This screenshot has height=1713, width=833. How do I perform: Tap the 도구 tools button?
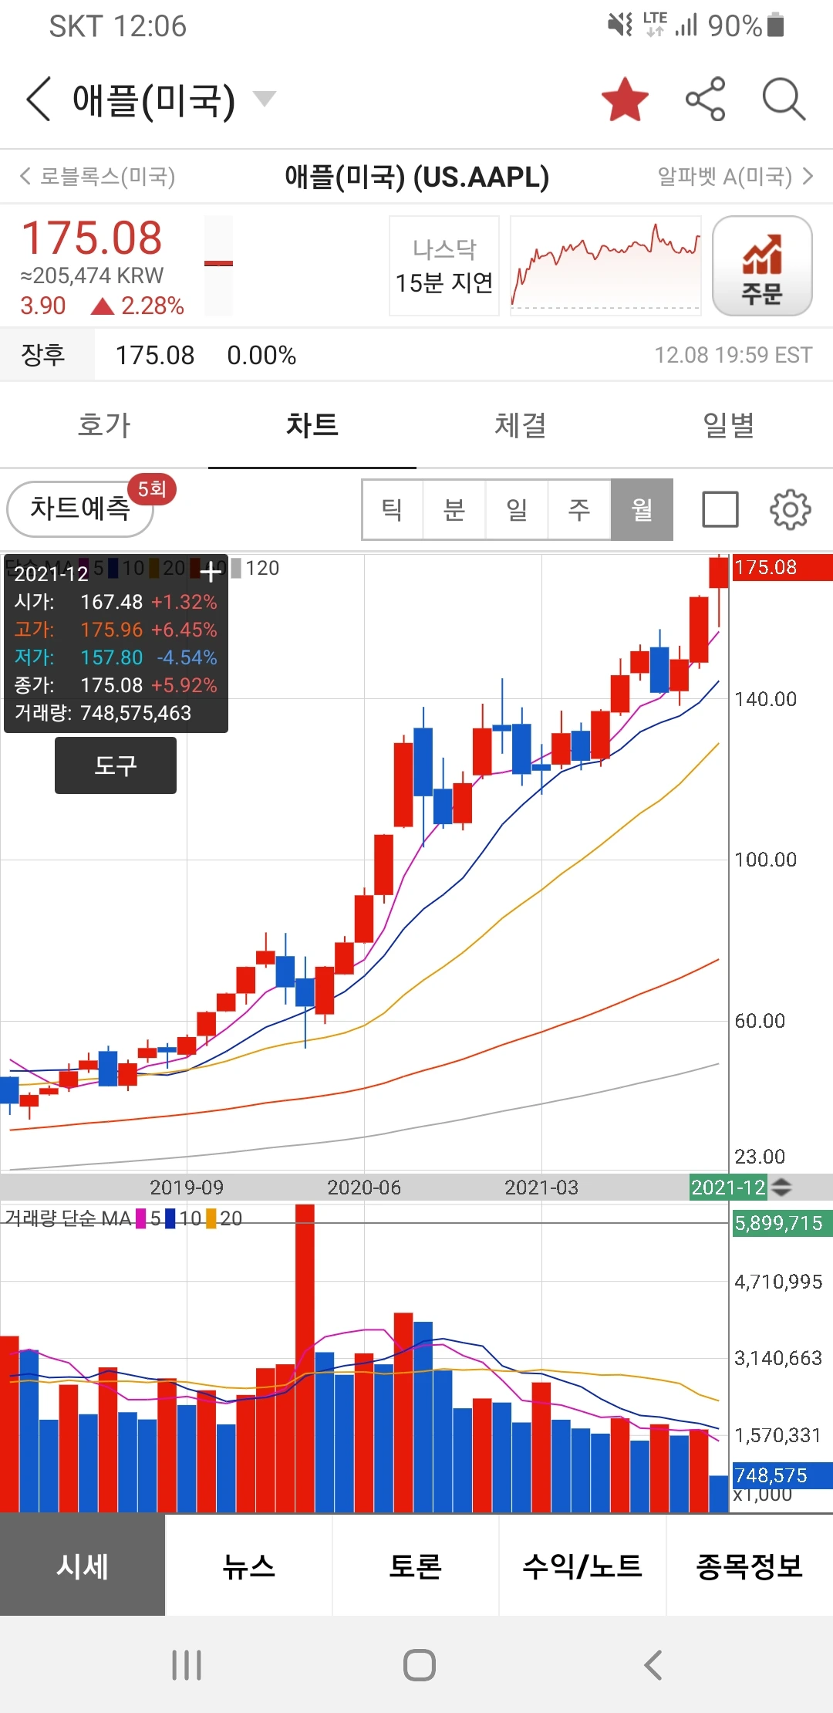(x=116, y=765)
